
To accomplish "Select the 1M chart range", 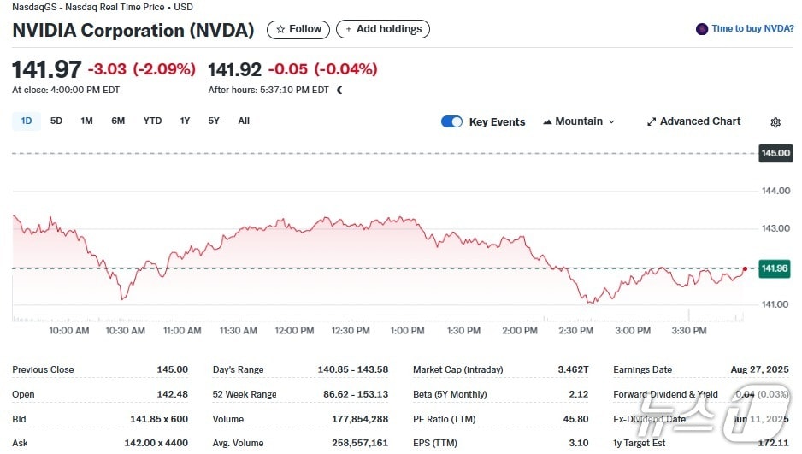I will coord(86,121).
